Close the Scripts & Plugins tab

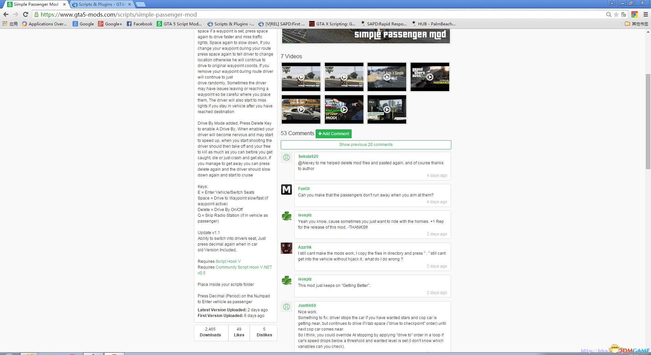pyautogui.click(x=130, y=4)
